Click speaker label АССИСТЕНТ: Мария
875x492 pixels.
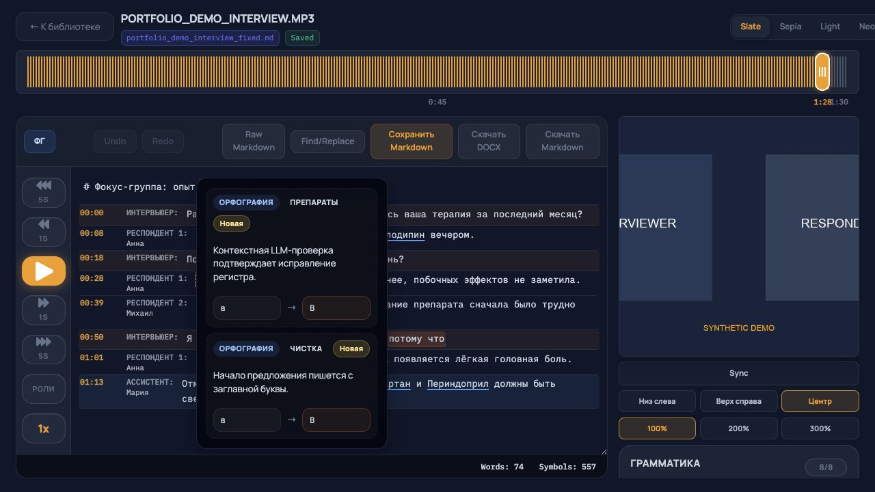click(x=149, y=387)
